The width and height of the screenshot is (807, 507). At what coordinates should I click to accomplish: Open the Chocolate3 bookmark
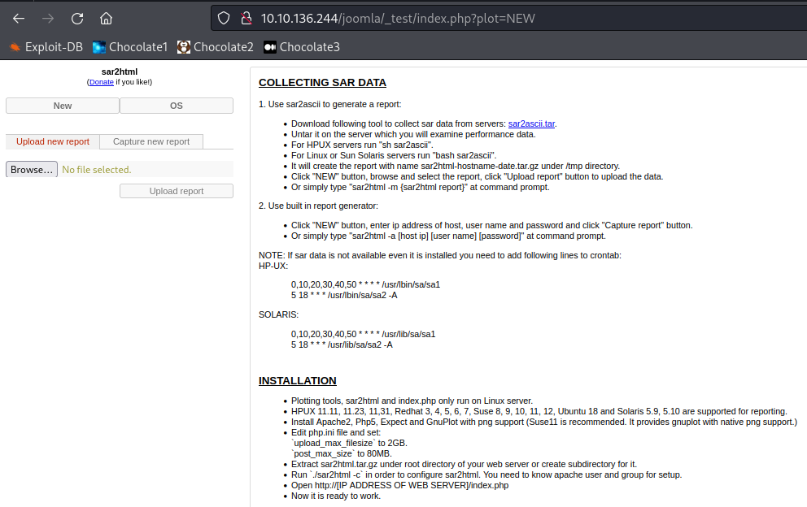pos(302,47)
